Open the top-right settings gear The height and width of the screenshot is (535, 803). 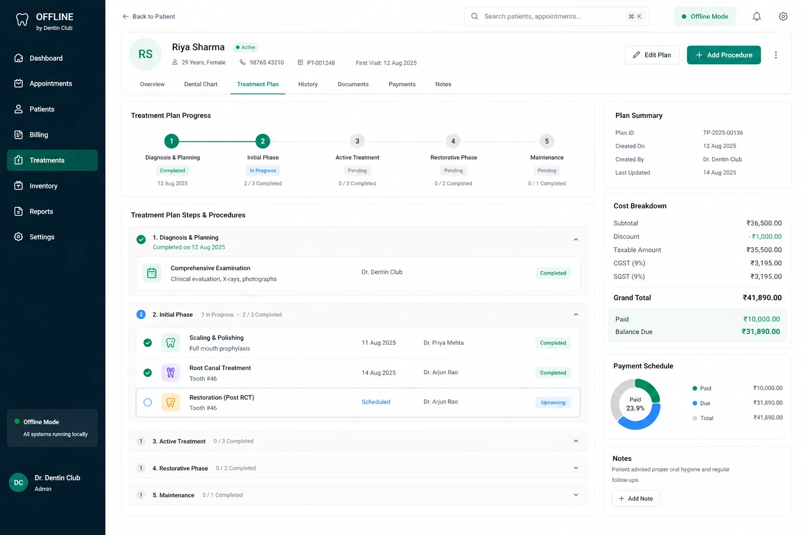pos(783,17)
